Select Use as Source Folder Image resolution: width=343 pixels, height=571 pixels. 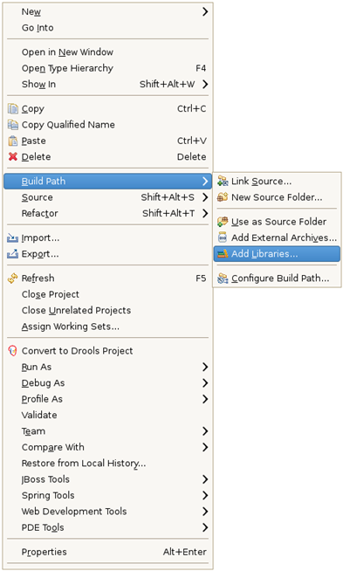coord(277,222)
